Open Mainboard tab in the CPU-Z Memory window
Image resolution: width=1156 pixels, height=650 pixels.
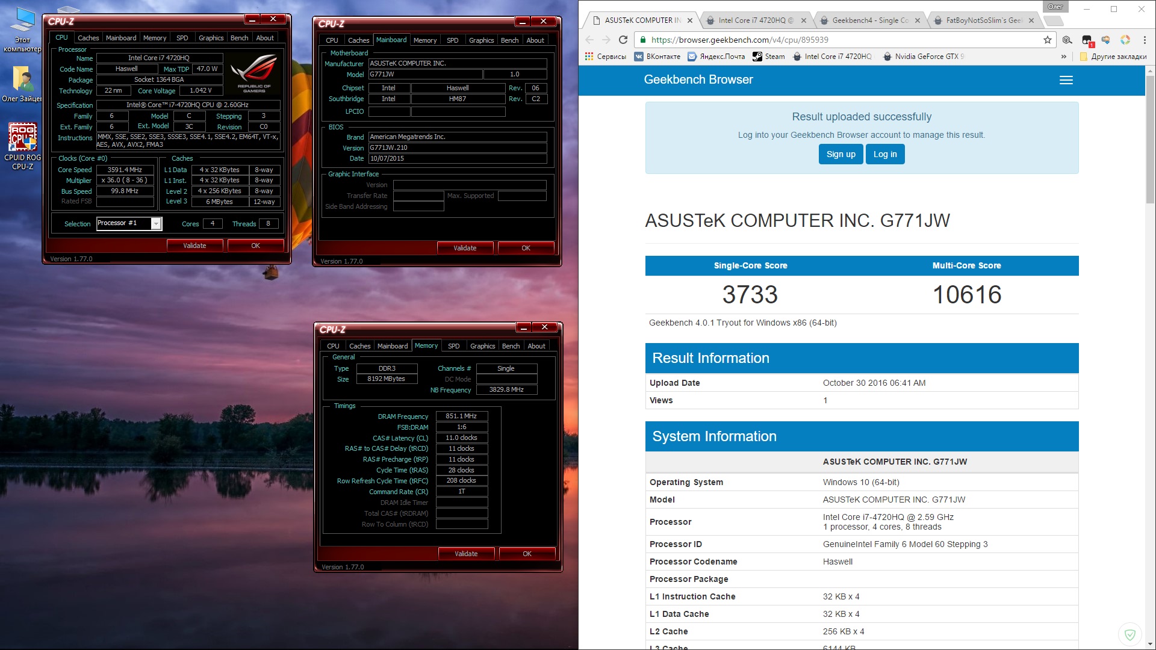point(393,346)
